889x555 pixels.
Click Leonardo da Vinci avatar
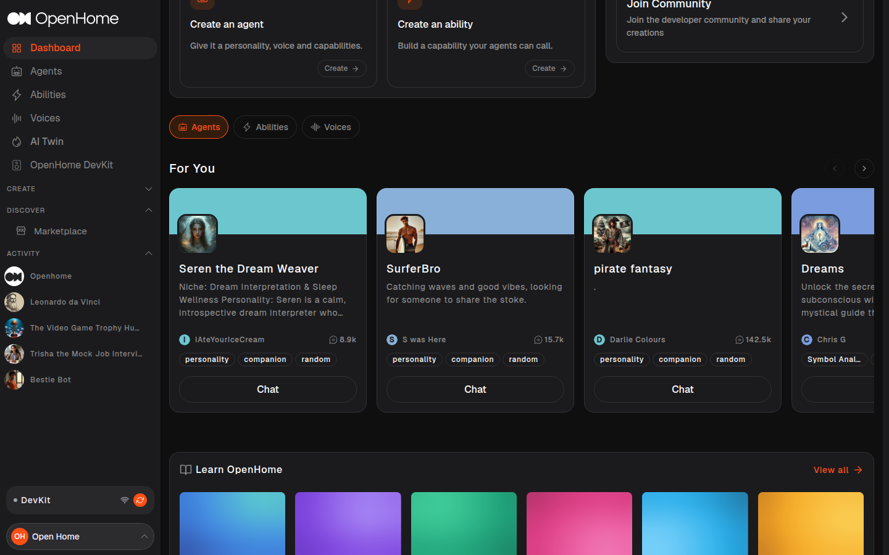(x=14, y=302)
